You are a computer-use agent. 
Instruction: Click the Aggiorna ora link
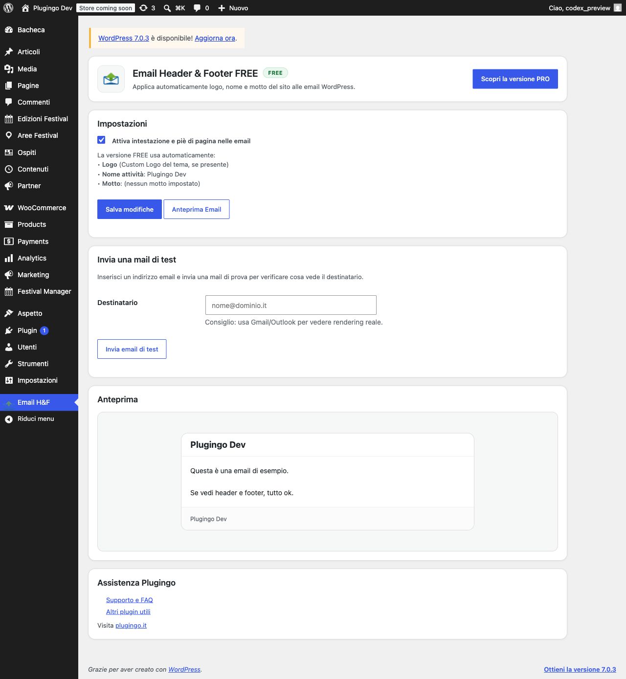point(215,38)
